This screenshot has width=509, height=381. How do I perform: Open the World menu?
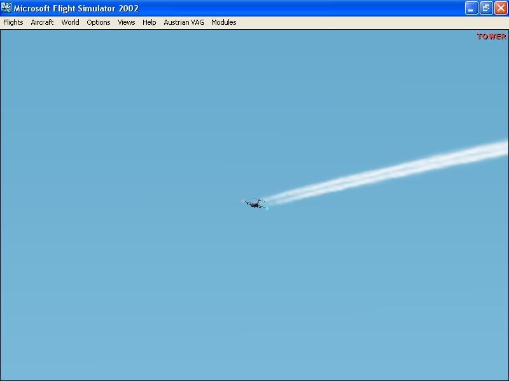coord(70,22)
